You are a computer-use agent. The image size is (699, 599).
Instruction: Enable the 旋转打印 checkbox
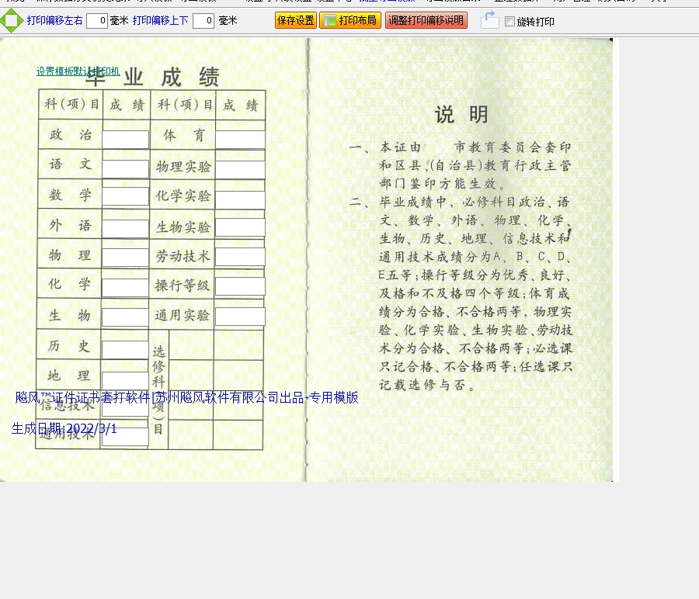[510, 22]
